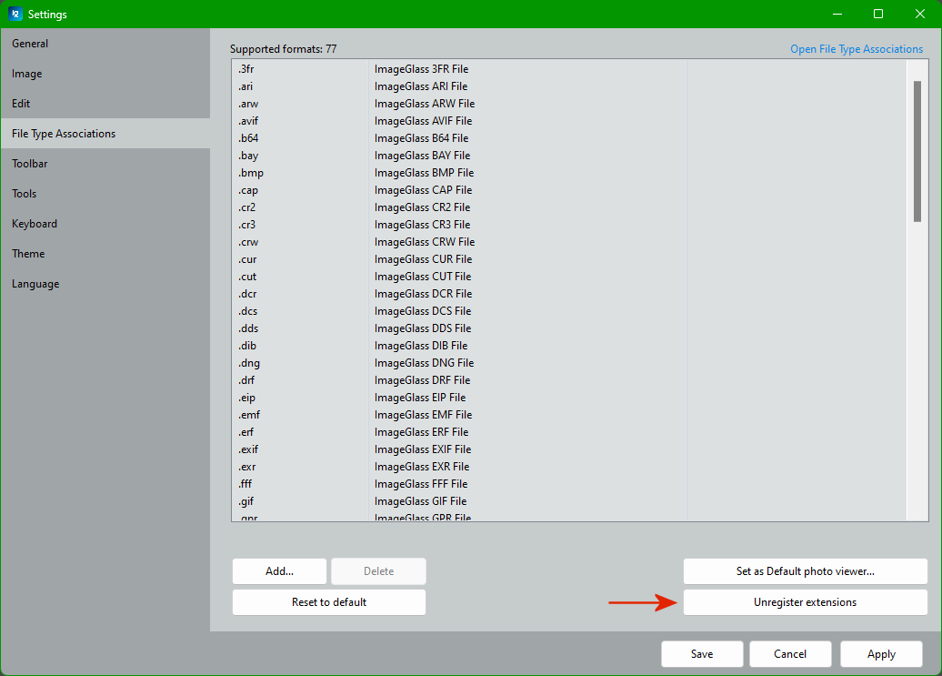Open the Keyboard settings tab
The width and height of the screenshot is (942, 676).
click(105, 224)
